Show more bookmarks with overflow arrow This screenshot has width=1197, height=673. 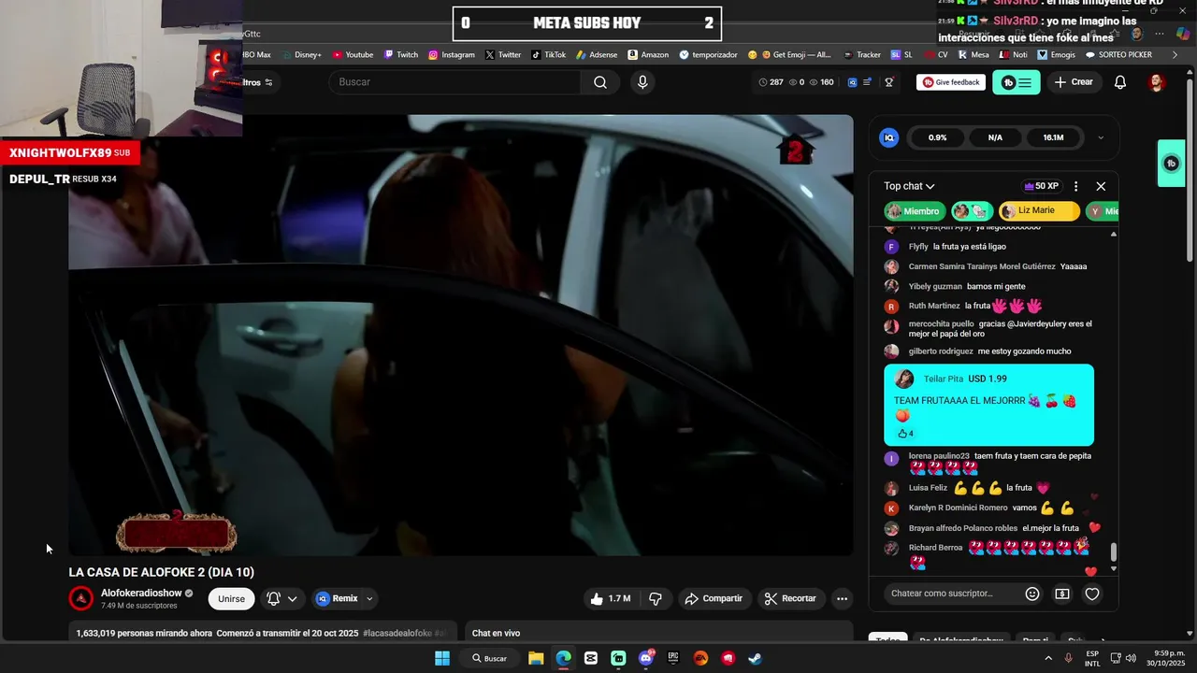(x=1175, y=55)
